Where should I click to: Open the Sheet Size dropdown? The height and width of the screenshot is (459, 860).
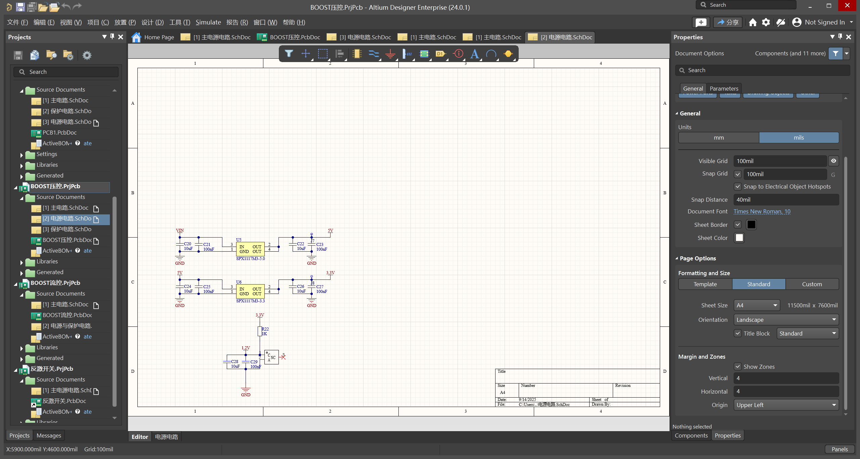757,305
